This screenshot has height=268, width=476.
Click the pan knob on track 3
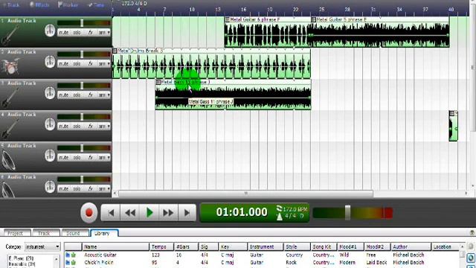50,93
